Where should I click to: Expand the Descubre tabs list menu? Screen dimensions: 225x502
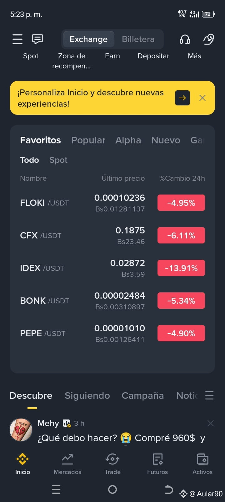point(209,395)
